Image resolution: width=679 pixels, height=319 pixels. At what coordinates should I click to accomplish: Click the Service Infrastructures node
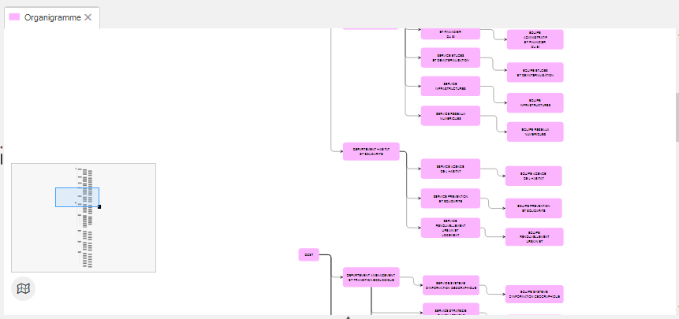[x=450, y=86]
